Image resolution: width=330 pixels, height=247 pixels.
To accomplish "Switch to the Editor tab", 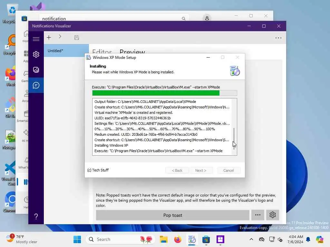I will coord(102,51).
